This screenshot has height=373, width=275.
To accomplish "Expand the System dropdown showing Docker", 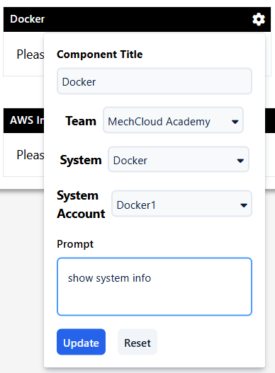I will pyautogui.click(x=179, y=159).
